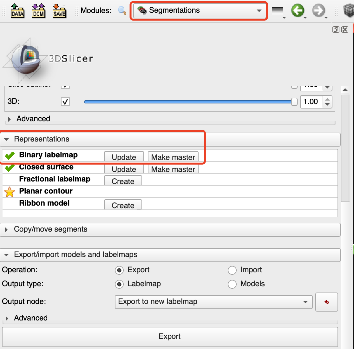
Task: Click the large Export button
Action: click(170, 337)
